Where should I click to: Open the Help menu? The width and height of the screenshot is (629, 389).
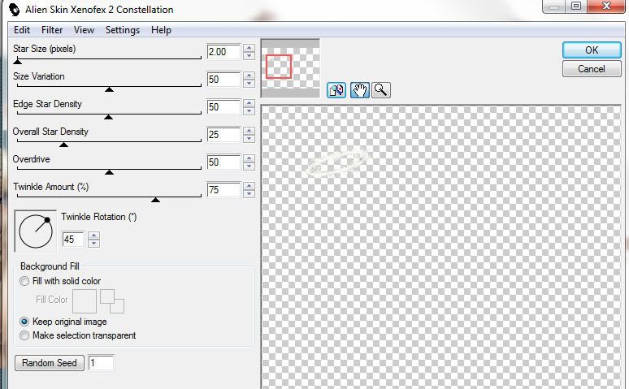(161, 30)
